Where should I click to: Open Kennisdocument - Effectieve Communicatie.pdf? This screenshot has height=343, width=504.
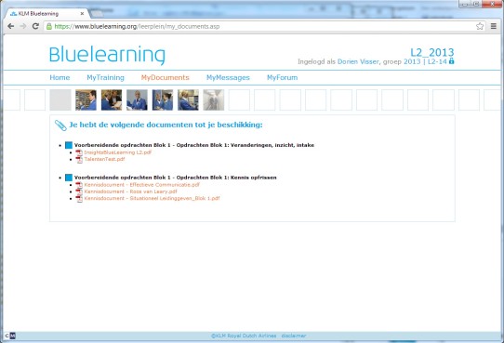[141, 185]
